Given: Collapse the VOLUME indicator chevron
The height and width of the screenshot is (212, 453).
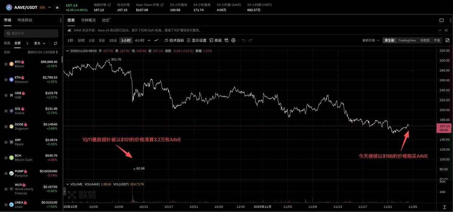Looking at the screenshot, I should click(x=68, y=184).
